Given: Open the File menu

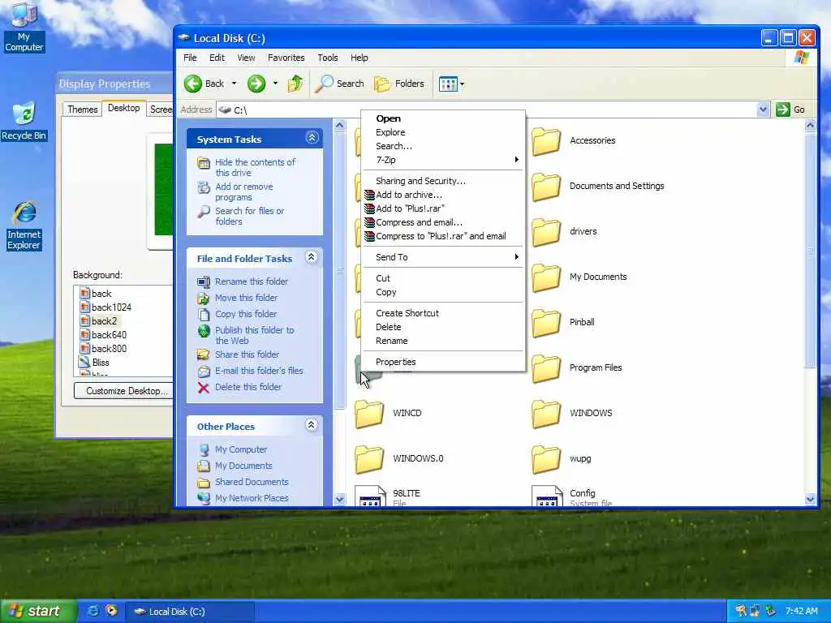Looking at the screenshot, I should tap(190, 58).
